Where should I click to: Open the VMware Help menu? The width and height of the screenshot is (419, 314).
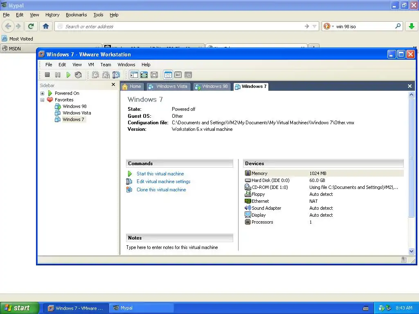coord(146,65)
